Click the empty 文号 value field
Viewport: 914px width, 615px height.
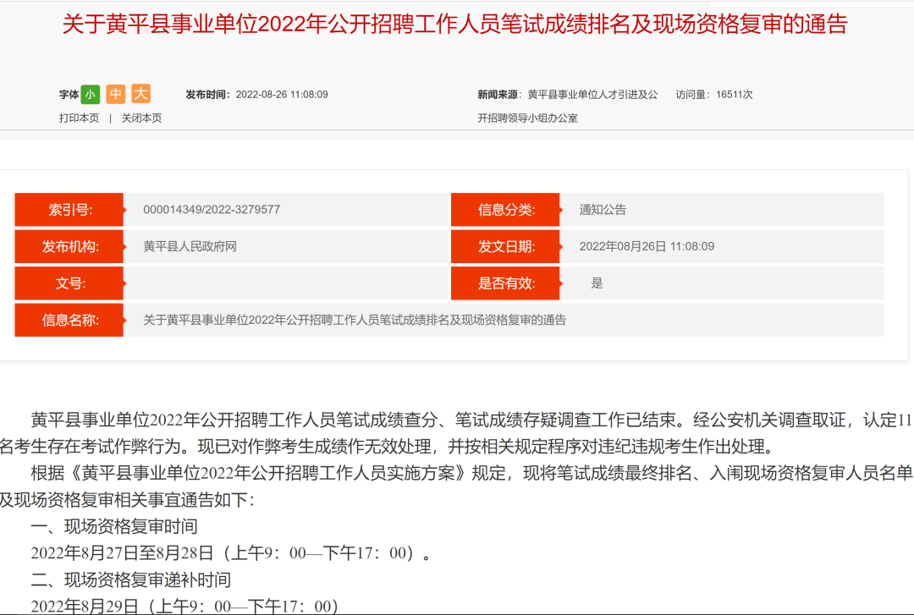pos(284,283)
